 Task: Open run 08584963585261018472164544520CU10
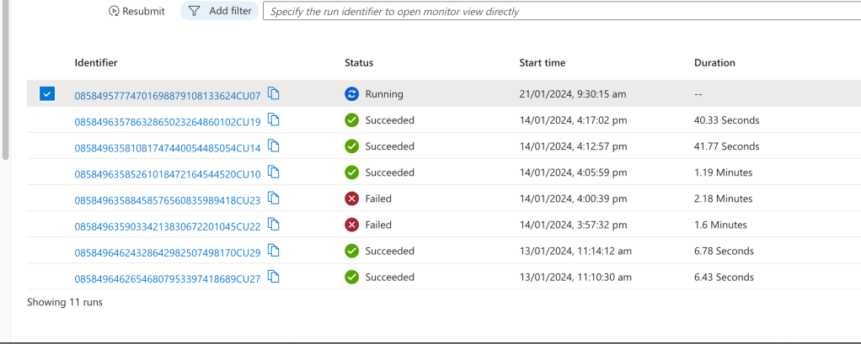(x=168, y=174)
